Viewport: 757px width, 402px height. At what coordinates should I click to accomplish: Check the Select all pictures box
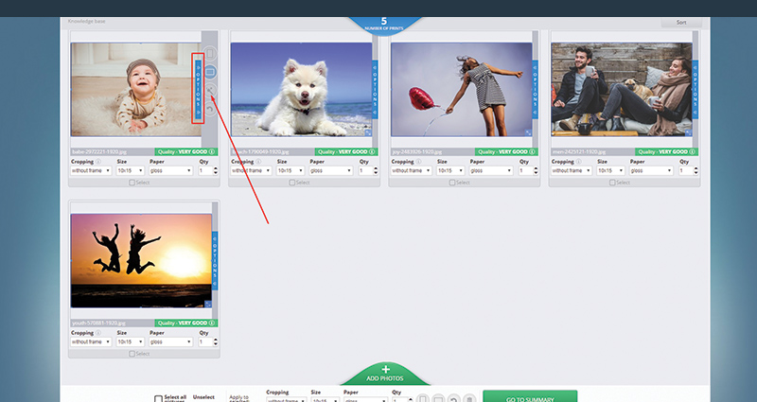(x=158, y=398)
